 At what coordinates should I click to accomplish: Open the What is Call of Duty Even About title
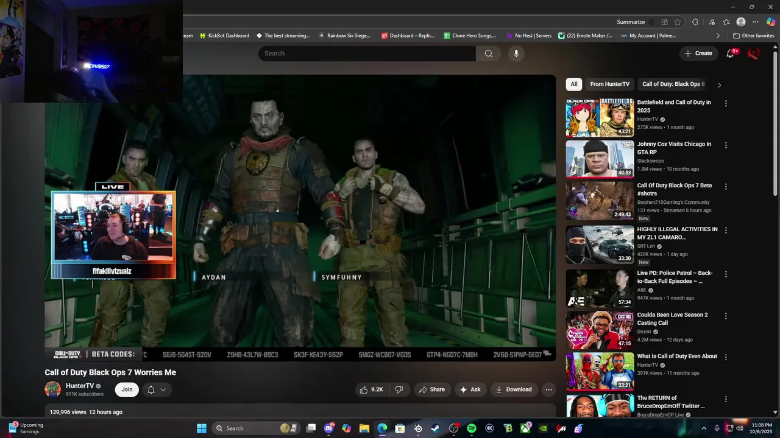click(677, 356)
